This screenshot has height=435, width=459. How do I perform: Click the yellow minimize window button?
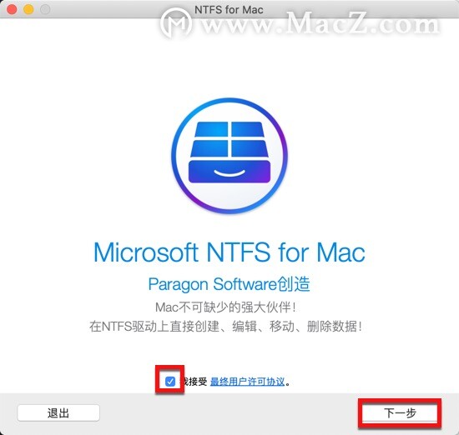tap(28, 9)
